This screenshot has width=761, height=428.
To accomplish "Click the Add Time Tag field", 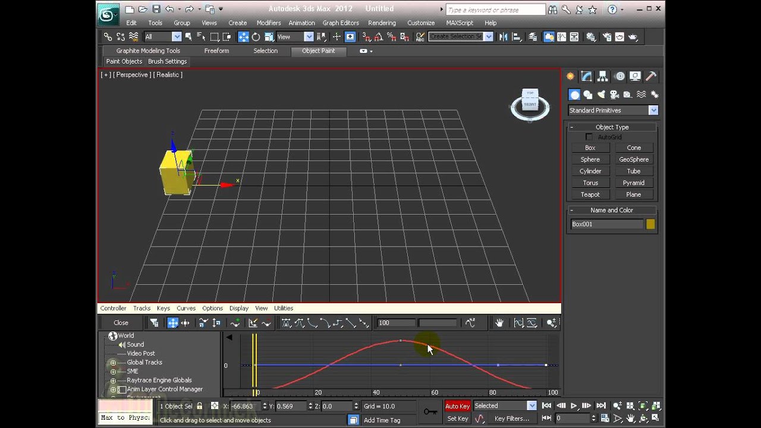I will (382, 420).
